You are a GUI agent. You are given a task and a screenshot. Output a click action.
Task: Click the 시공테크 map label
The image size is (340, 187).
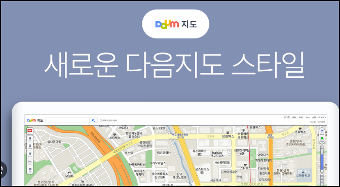215,180
